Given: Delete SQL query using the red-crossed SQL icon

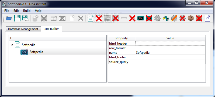Looking at the screenshot, I should pyautogui.click(x=149, y=18).
